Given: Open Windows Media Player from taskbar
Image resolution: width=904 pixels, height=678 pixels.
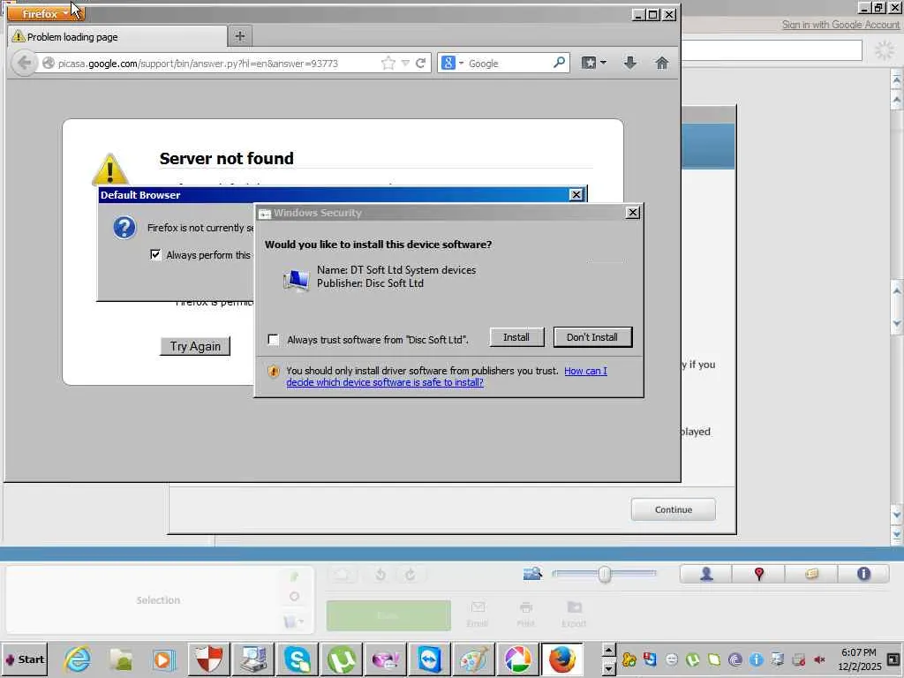Looking at the screenshot, I should (x=163, y=659).
